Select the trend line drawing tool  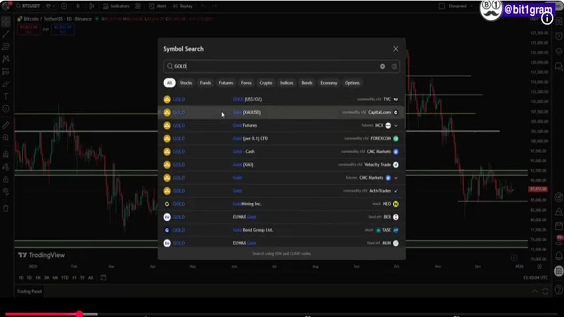point(6,34)
